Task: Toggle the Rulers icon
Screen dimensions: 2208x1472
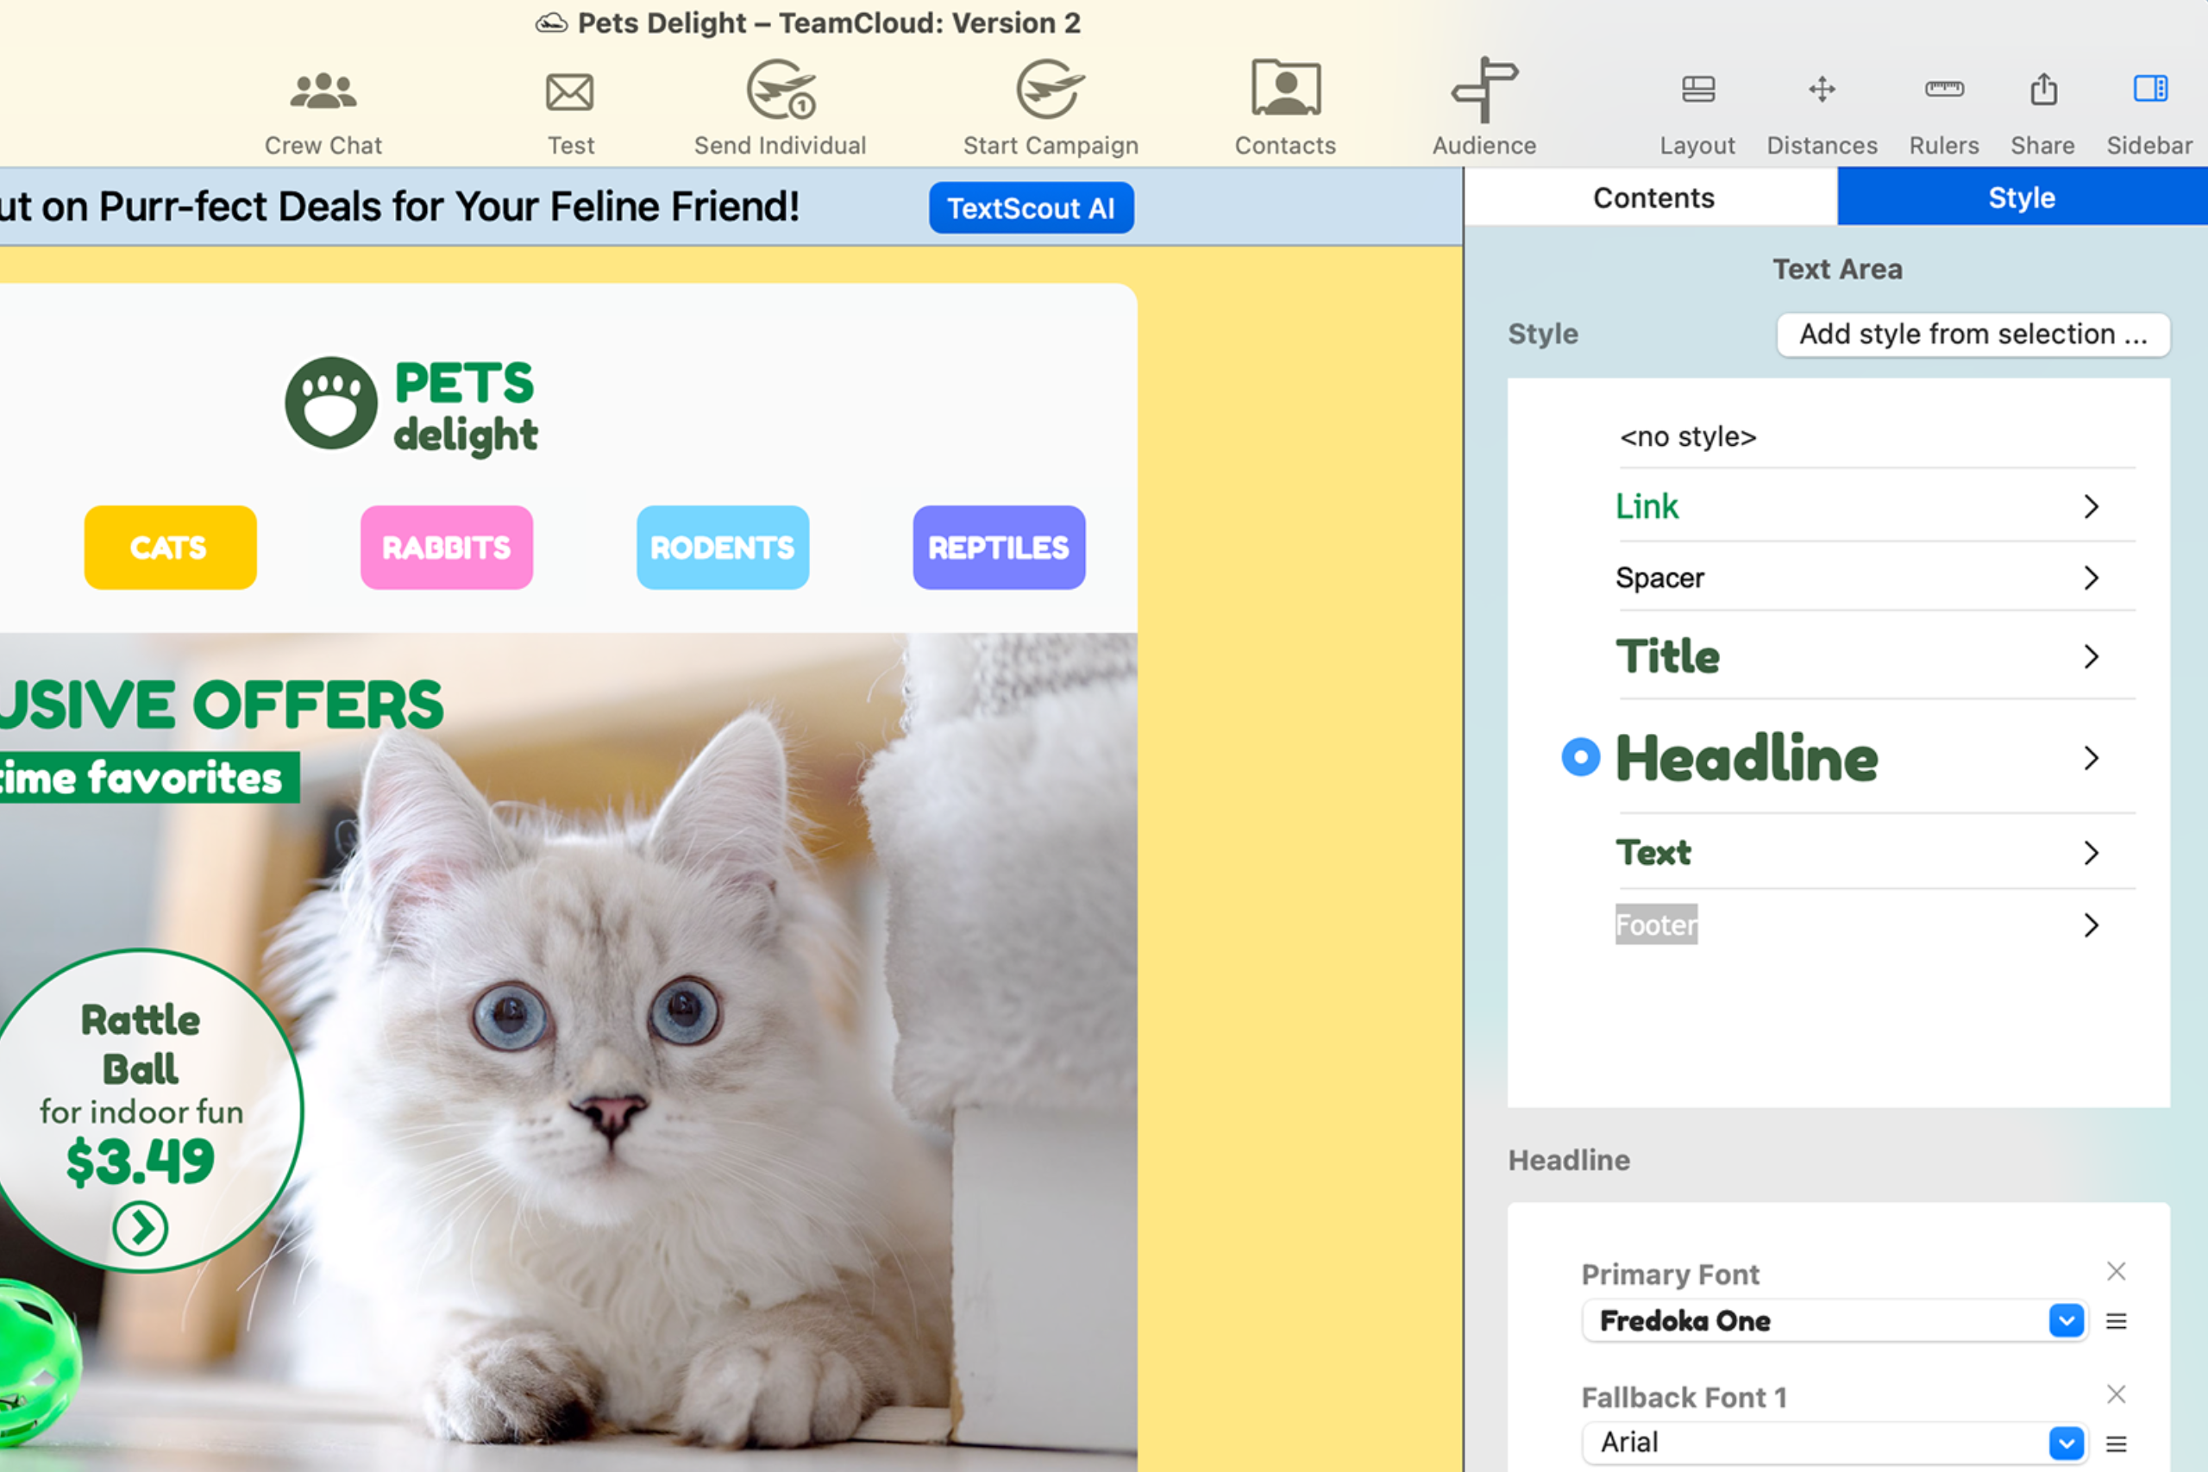Action: 1943,89
